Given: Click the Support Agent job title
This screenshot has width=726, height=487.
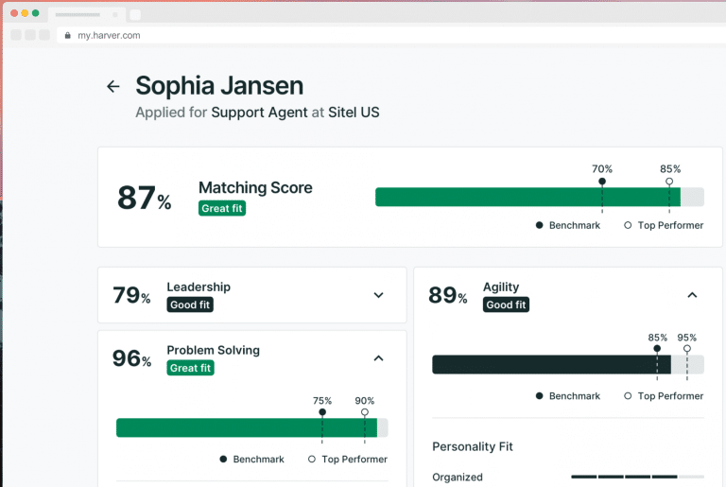Looking at the screenshot, I should (259, 113).
